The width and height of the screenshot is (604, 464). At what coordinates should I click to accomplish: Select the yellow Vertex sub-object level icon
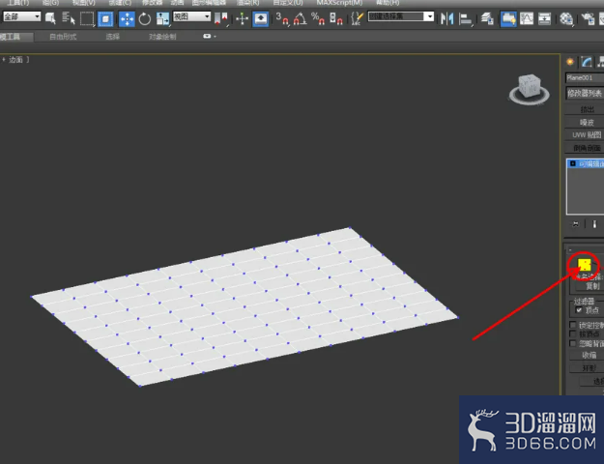585,265
